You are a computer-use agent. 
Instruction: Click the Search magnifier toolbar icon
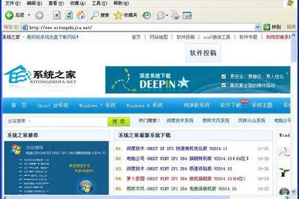95,15
